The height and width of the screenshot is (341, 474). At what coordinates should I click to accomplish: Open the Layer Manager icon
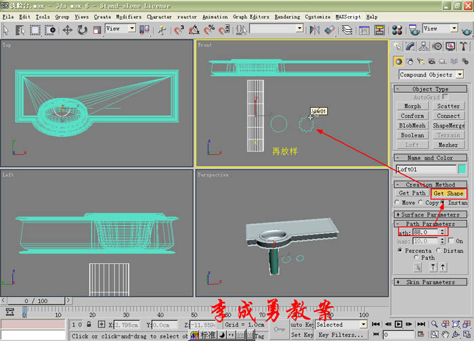(347, 30)
